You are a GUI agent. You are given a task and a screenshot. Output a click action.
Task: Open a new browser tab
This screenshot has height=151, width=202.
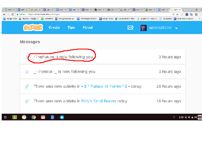click(x=186, y=10)
